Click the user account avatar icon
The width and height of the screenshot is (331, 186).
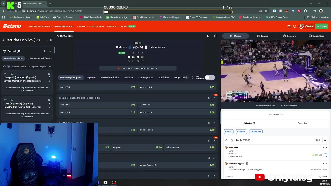pos(301,26)
